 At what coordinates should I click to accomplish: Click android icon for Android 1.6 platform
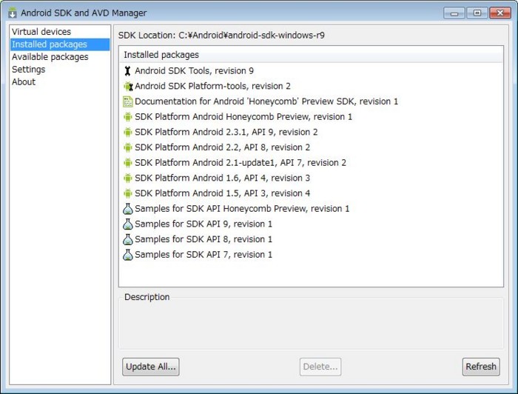click(x=127, y=178)
